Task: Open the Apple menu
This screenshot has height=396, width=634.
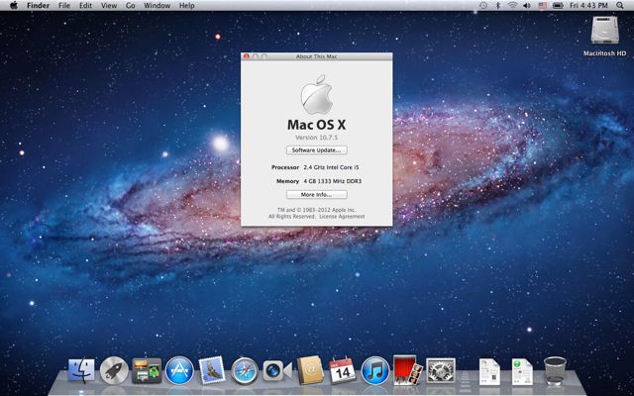Action: coord(14,5)
